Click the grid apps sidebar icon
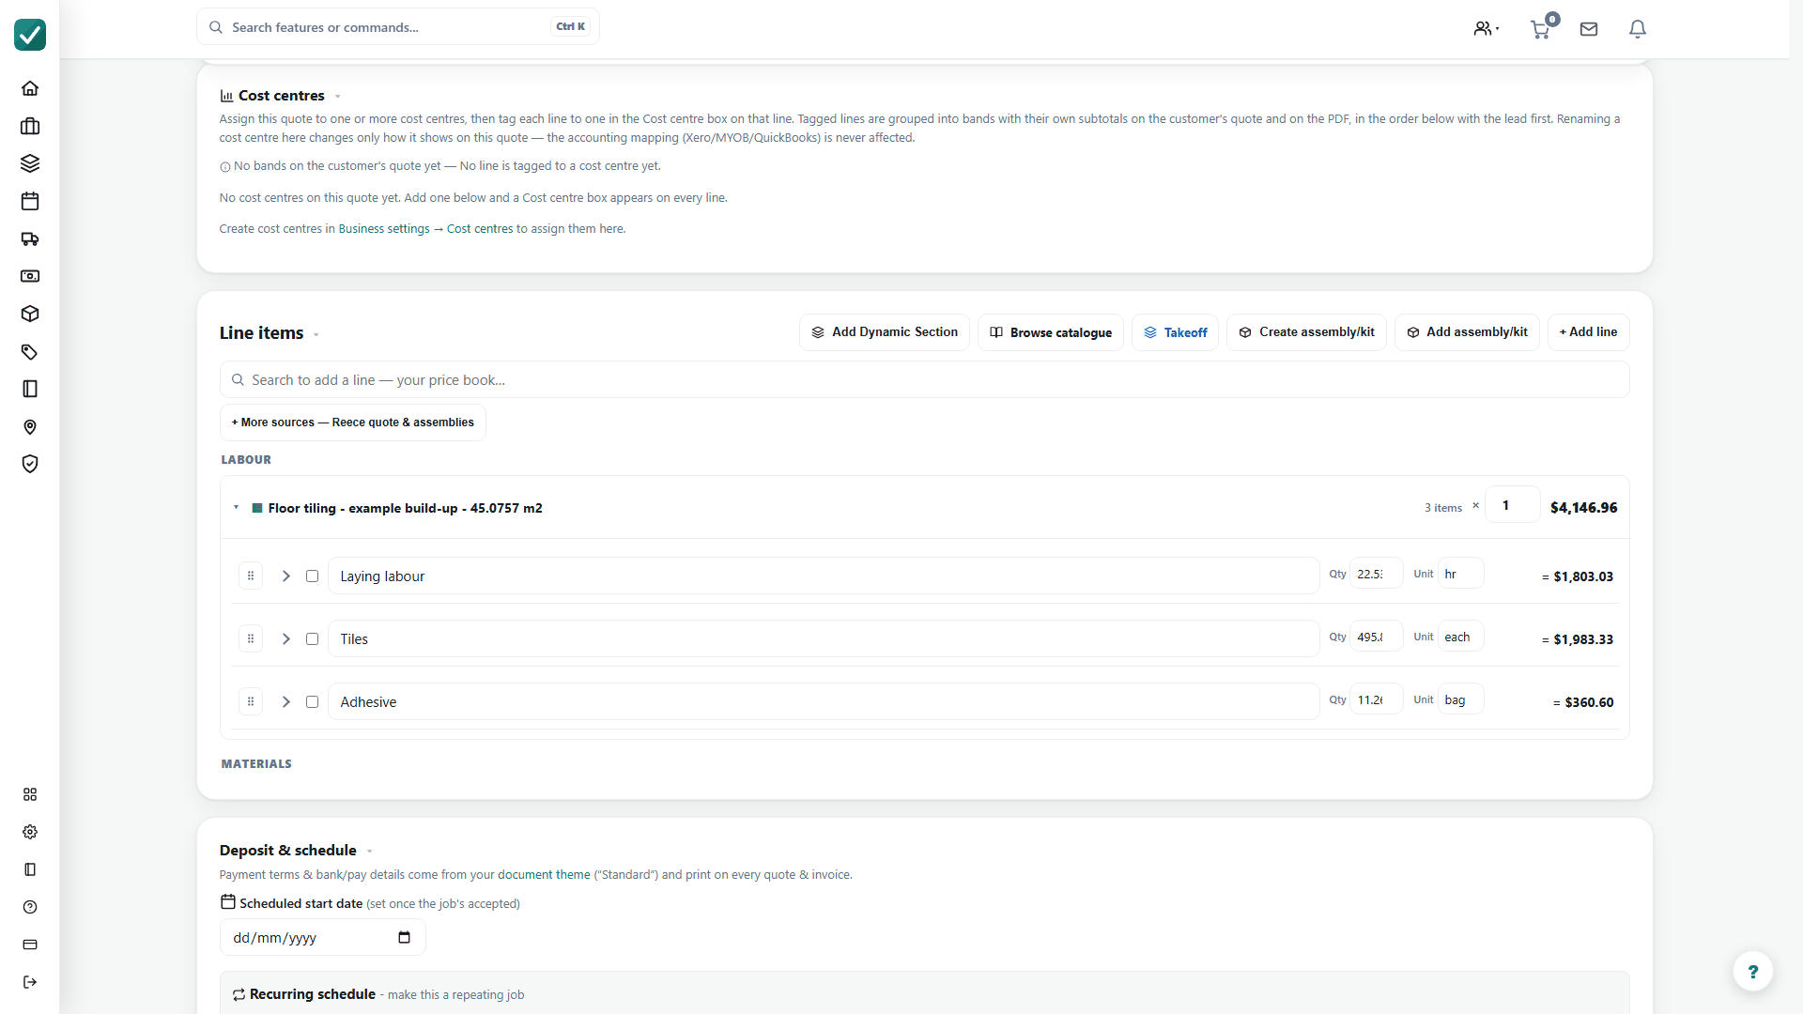The height and width of the screenshot is (1014, 1803). click(30, 794)
